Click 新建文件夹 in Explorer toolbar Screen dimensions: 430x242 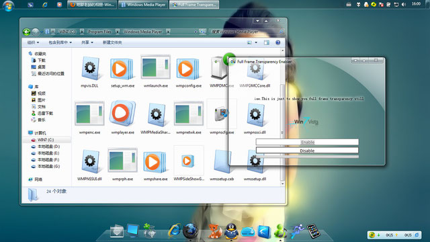pos(112,42)
